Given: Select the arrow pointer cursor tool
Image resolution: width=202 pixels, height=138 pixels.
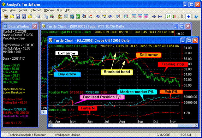Looking at the screenshot, I should [x=182, y=16].
